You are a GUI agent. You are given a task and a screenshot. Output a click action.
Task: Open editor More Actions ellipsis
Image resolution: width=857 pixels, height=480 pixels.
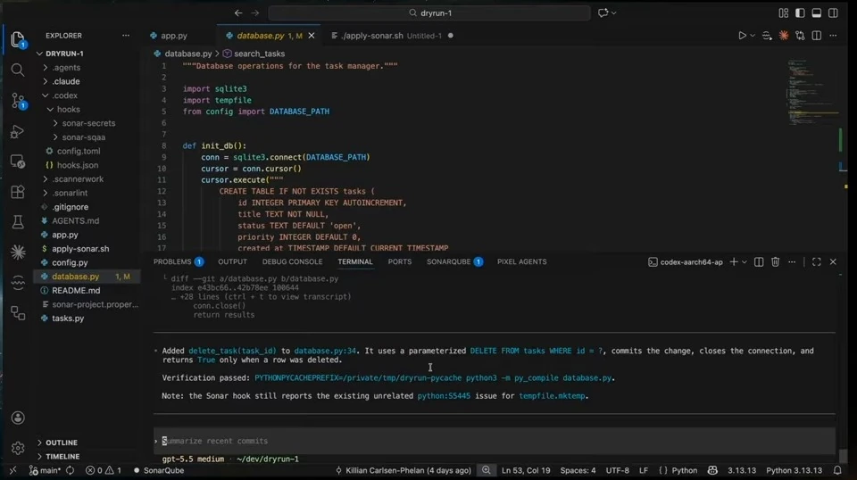coord(833,36)
